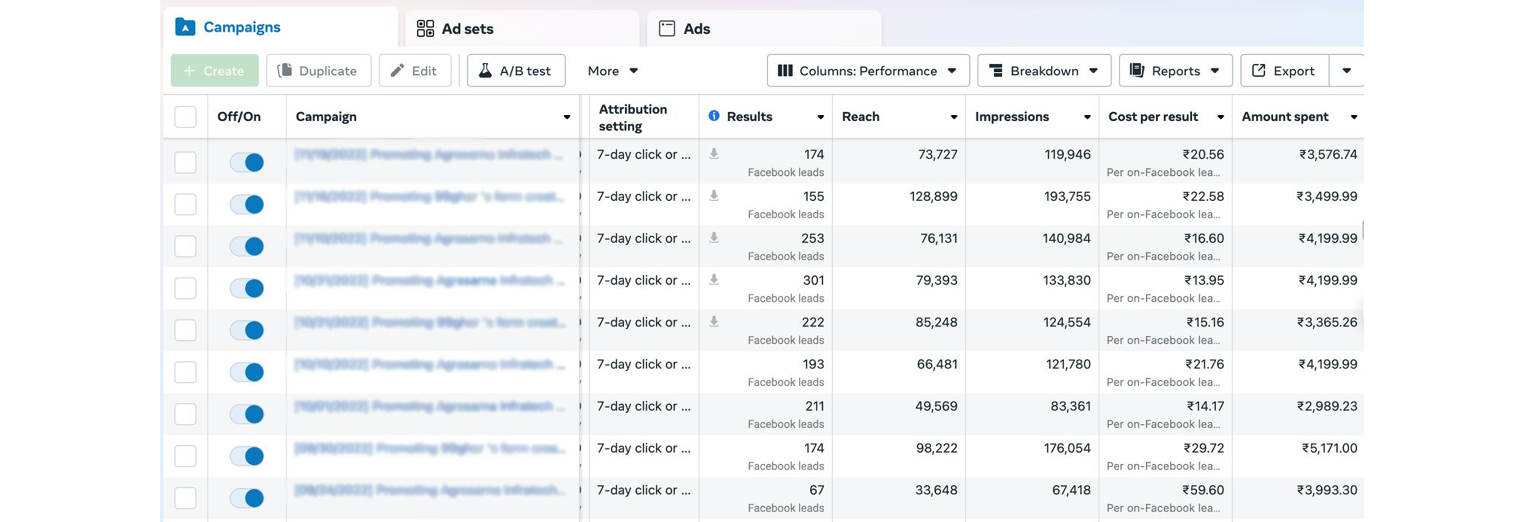Expand the arrow beside the Export button
Image resolution: width=1524 pixels, height=522 pixels.
1347,70
